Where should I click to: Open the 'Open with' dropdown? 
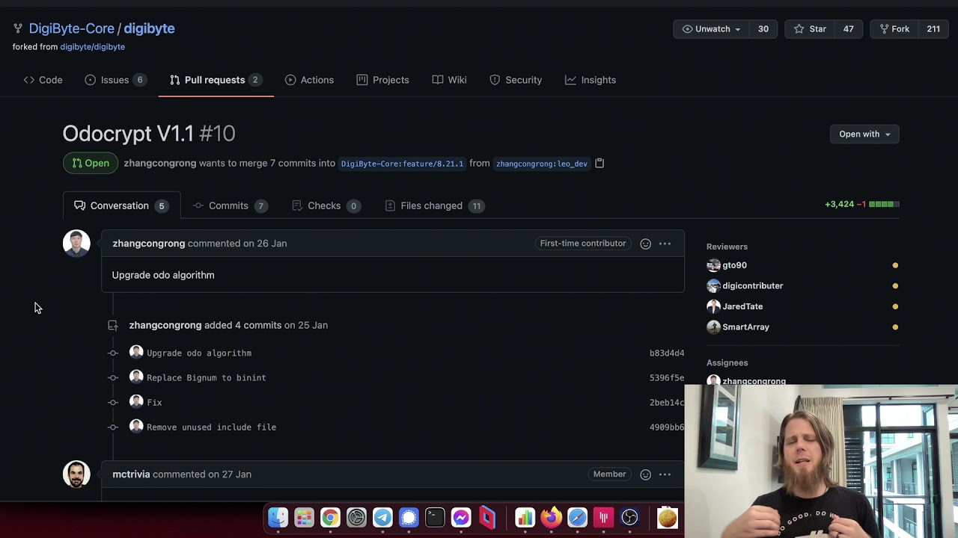(864, 134)
